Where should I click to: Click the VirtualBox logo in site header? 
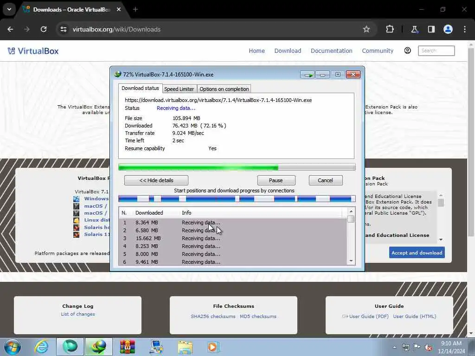point(33,51)
